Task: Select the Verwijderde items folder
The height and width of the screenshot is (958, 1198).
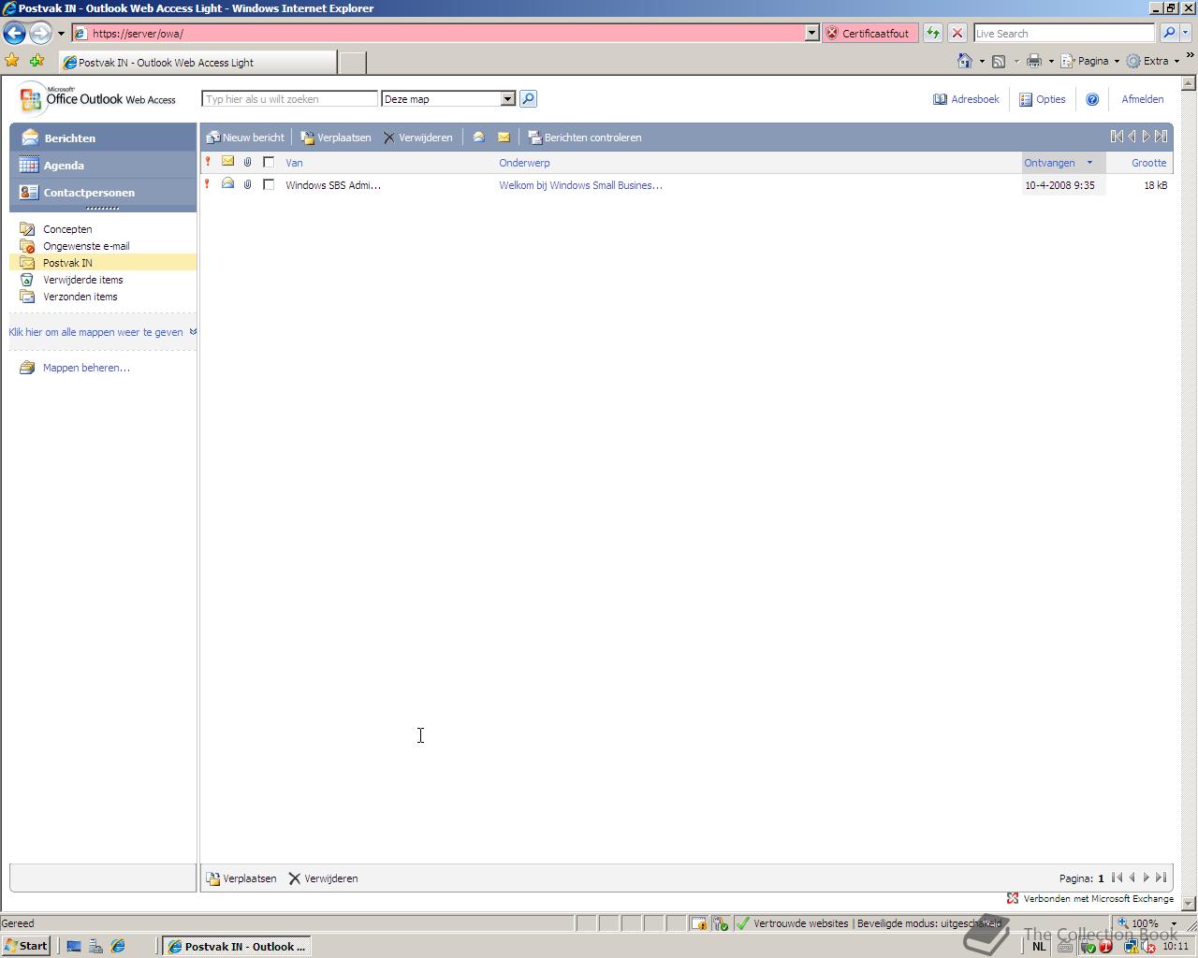Action: tap(82, 280)
